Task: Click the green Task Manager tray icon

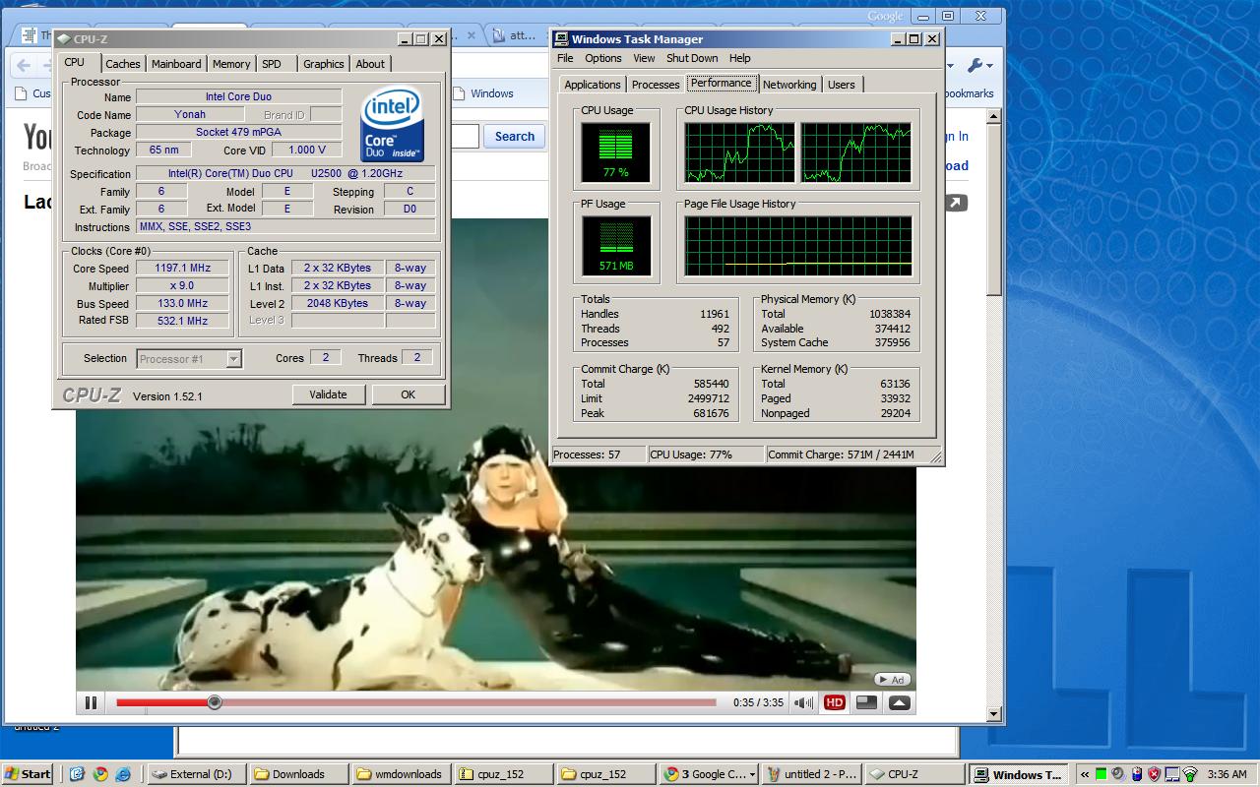Action: tap(1102, 774)
